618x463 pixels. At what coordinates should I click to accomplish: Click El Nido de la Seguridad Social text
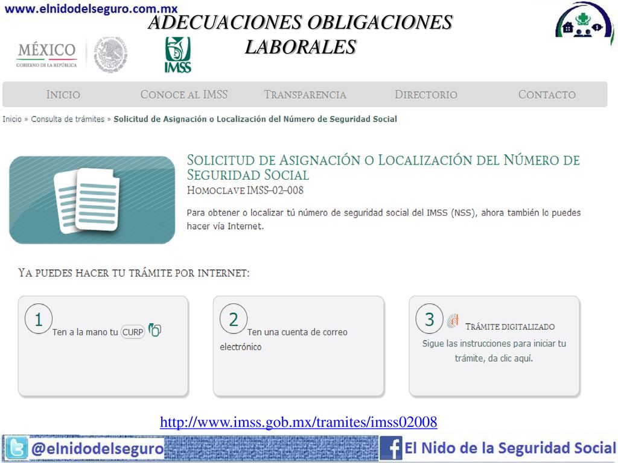510,448
